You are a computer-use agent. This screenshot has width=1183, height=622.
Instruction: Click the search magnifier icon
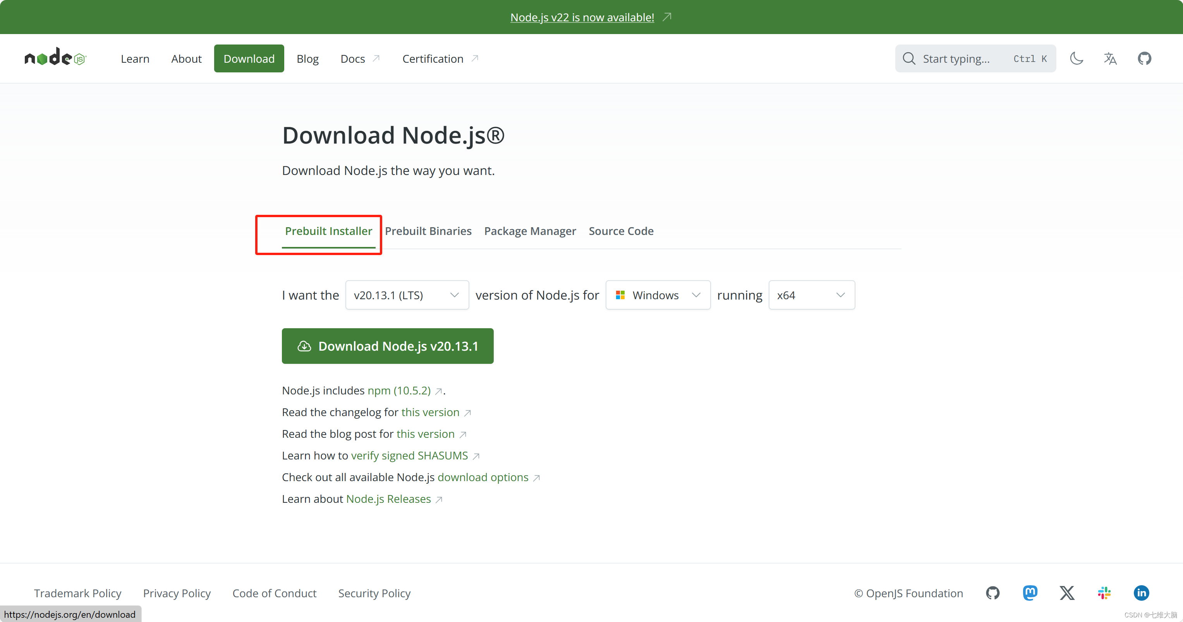(909, 58)
